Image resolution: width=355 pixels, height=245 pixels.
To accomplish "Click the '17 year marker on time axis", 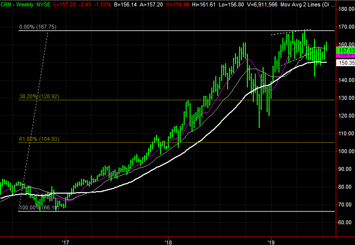I will [66, 243].
